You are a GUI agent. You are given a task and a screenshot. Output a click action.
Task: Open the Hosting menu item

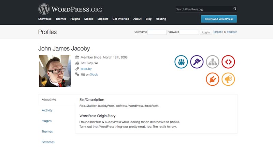coord(161,19)
